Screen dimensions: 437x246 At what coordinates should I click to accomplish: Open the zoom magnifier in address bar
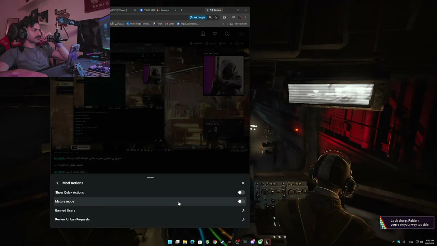[210, 17]
